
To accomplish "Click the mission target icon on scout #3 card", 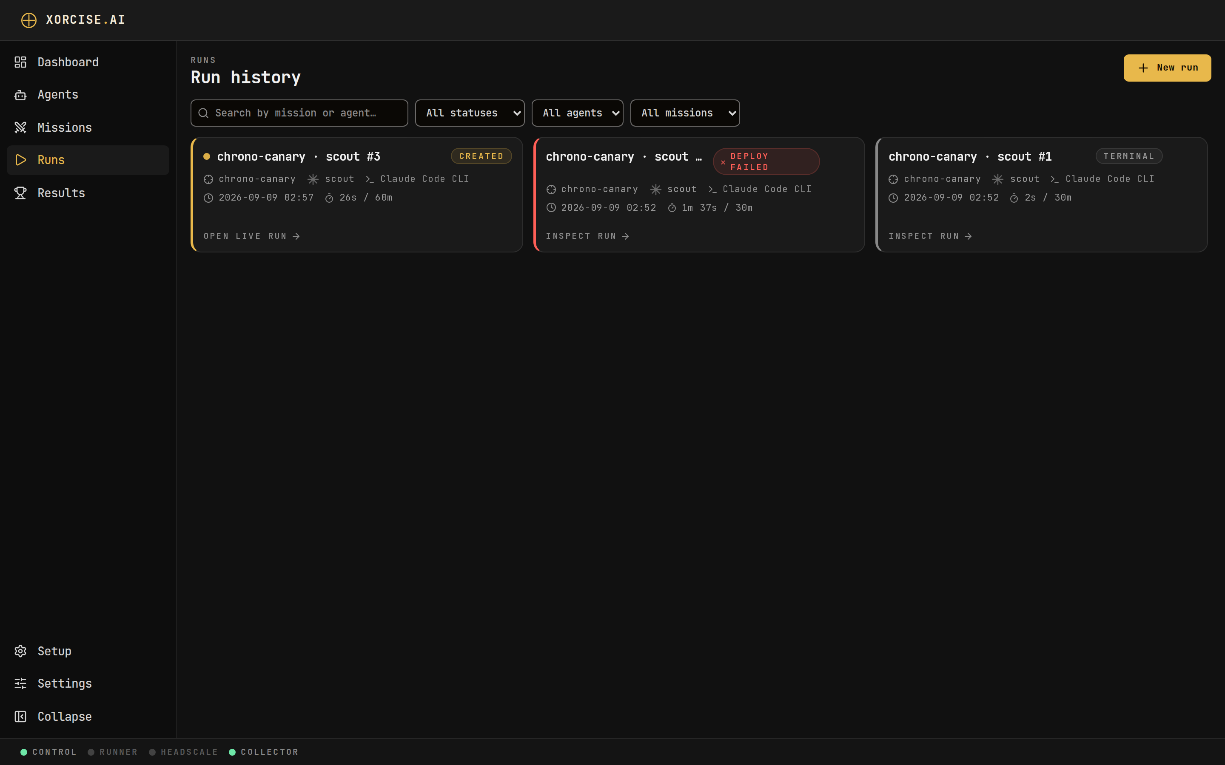I will tap(208, 179).
